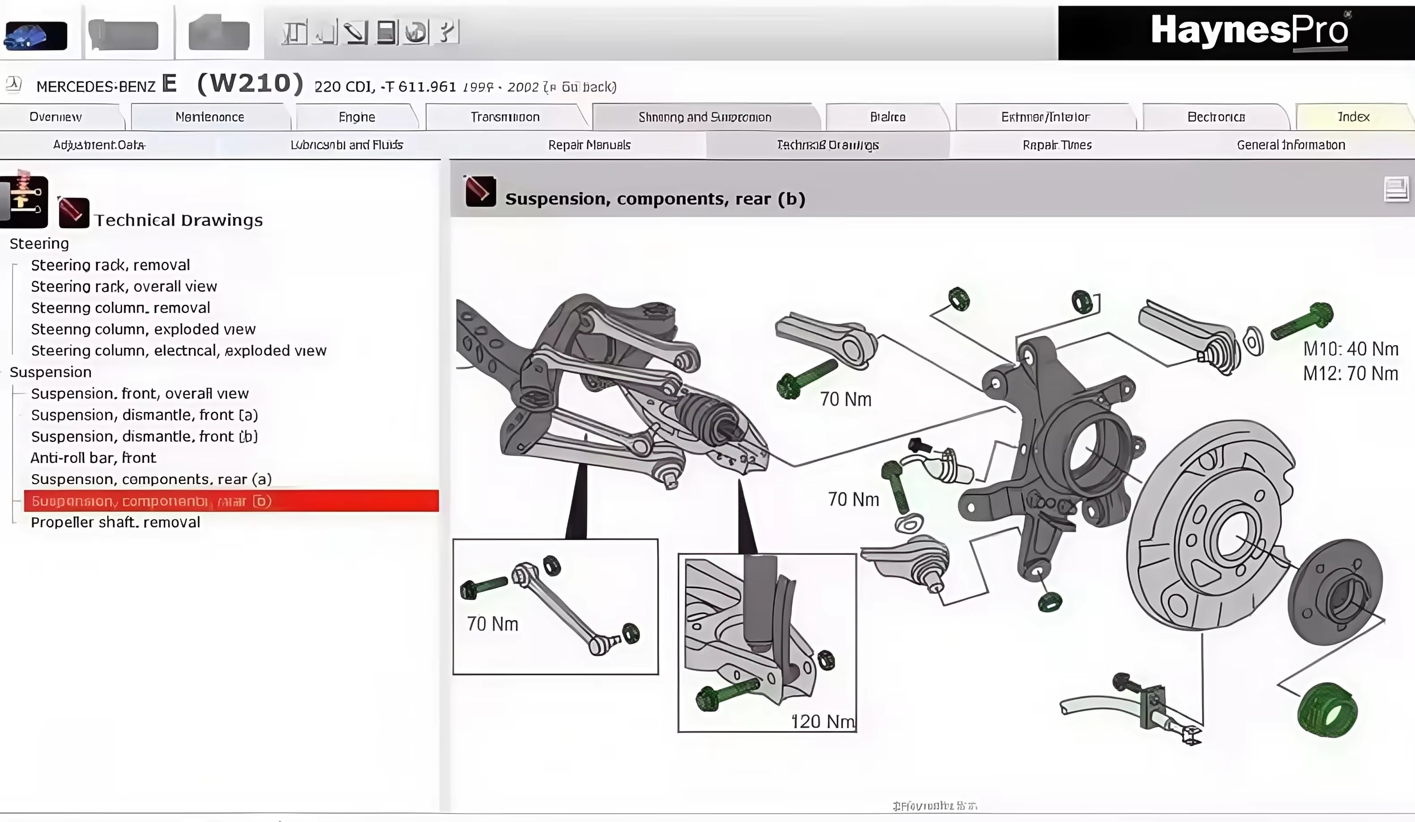The image size is (1415, 822).
Task: Click the blue car vehicle selection icon
Action: (35, 35)
